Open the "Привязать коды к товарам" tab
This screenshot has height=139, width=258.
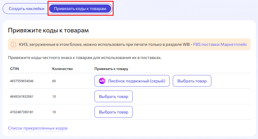click(80, 8)
